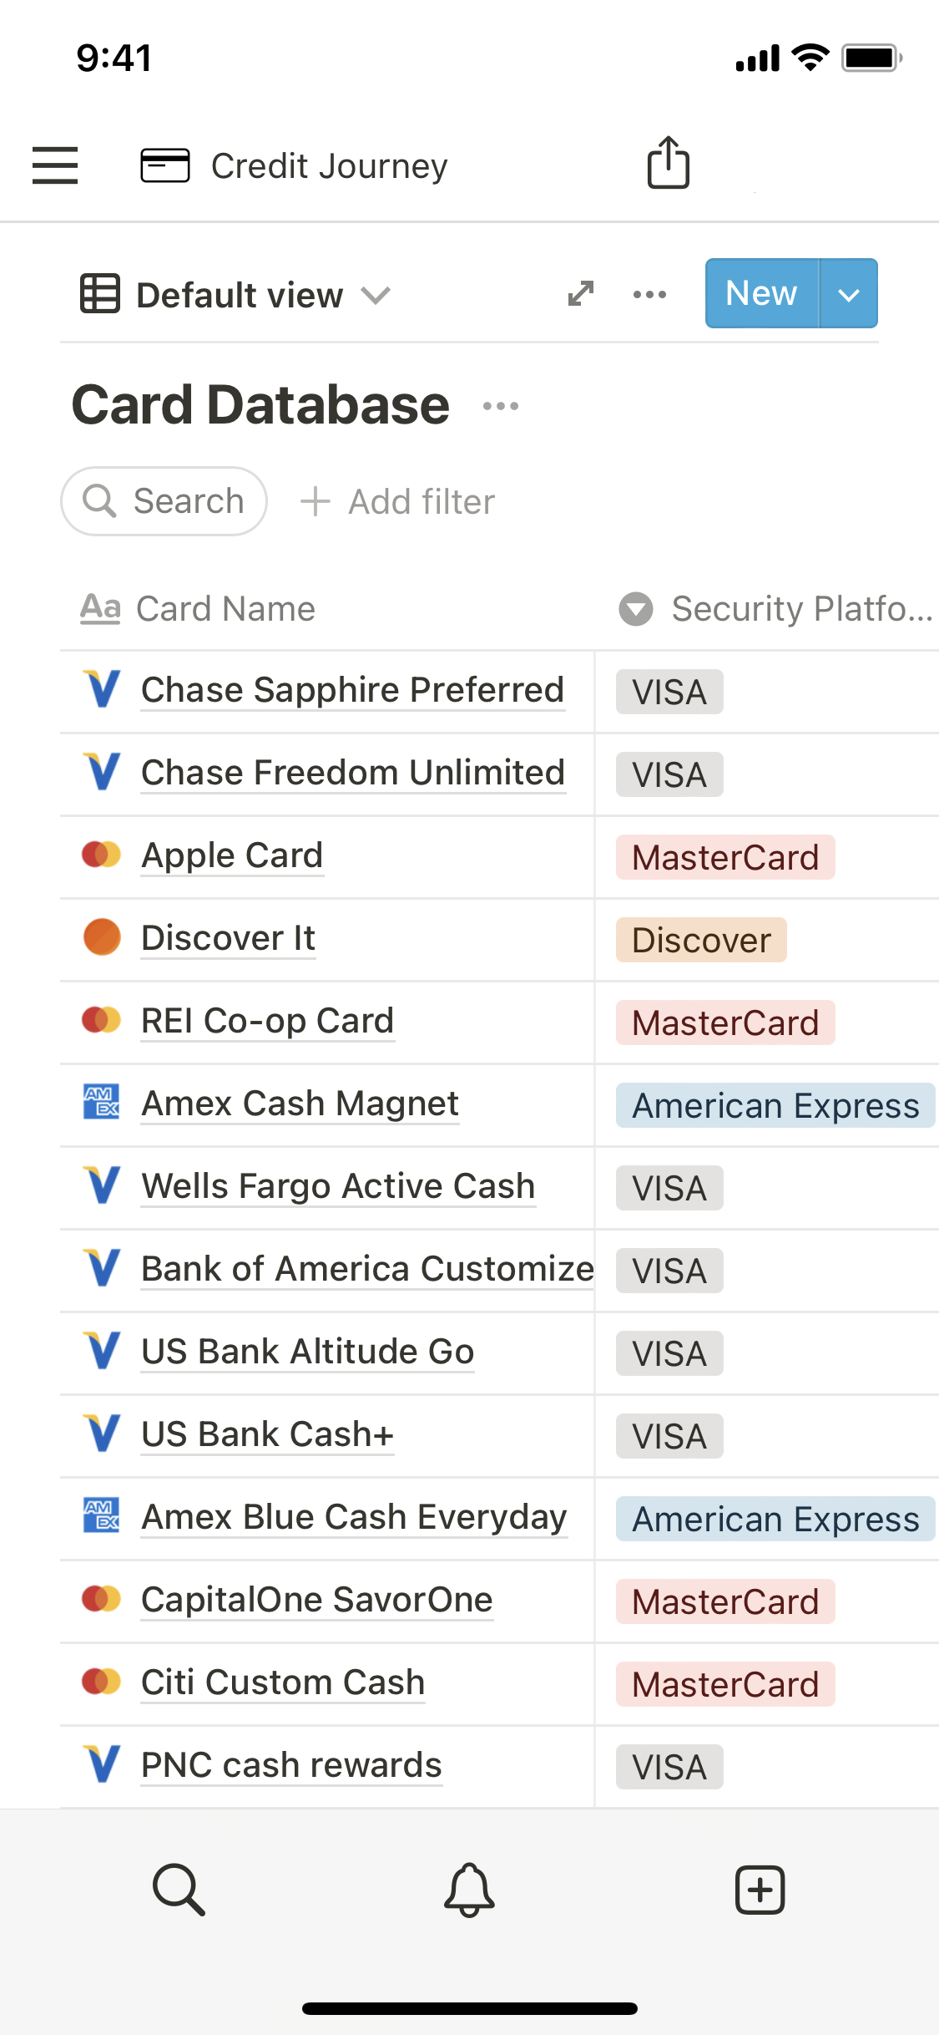
Task: Open the New button dropdown arrow
Action: pos(848,294)
